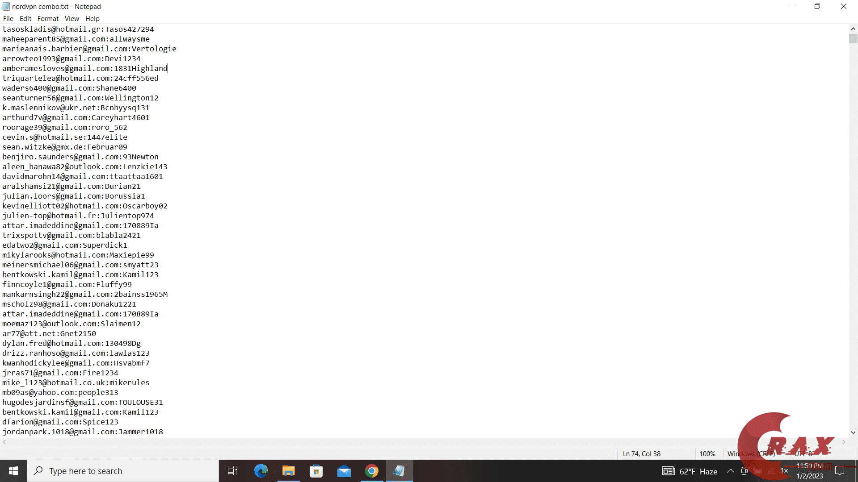
Task: Open Microsoft Store from the taskbar
Action: (x=316, y=471)
